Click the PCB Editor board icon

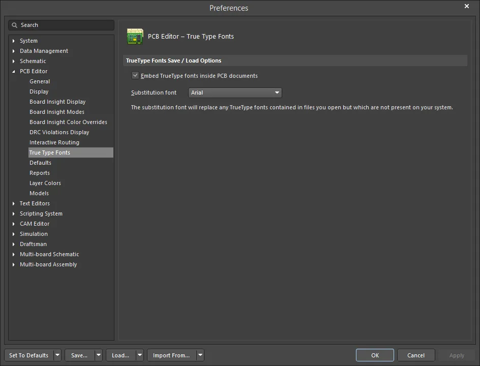135,37
